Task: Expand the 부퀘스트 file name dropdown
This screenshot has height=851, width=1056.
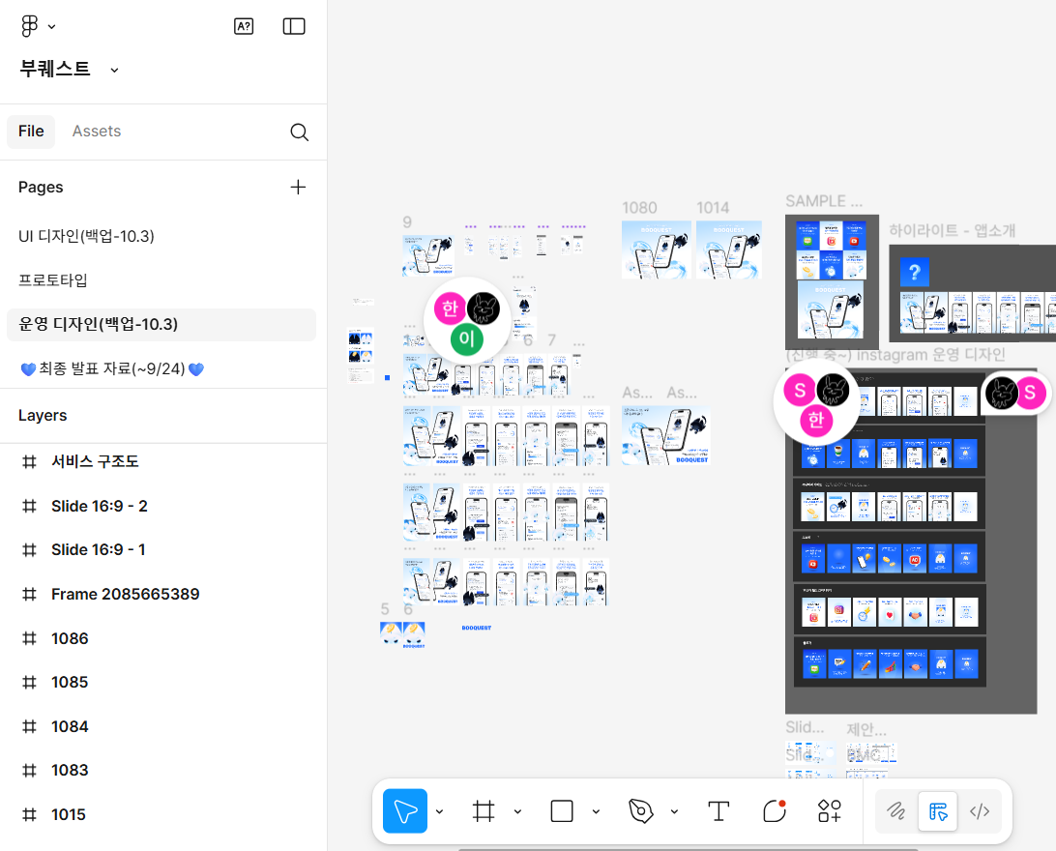Action: [x=114, y=70]
